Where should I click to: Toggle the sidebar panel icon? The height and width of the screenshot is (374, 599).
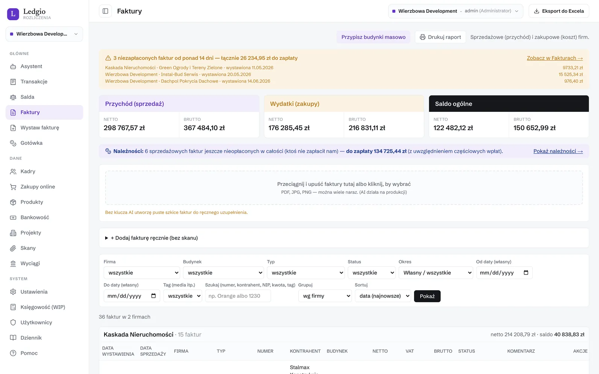coord(105,11)
